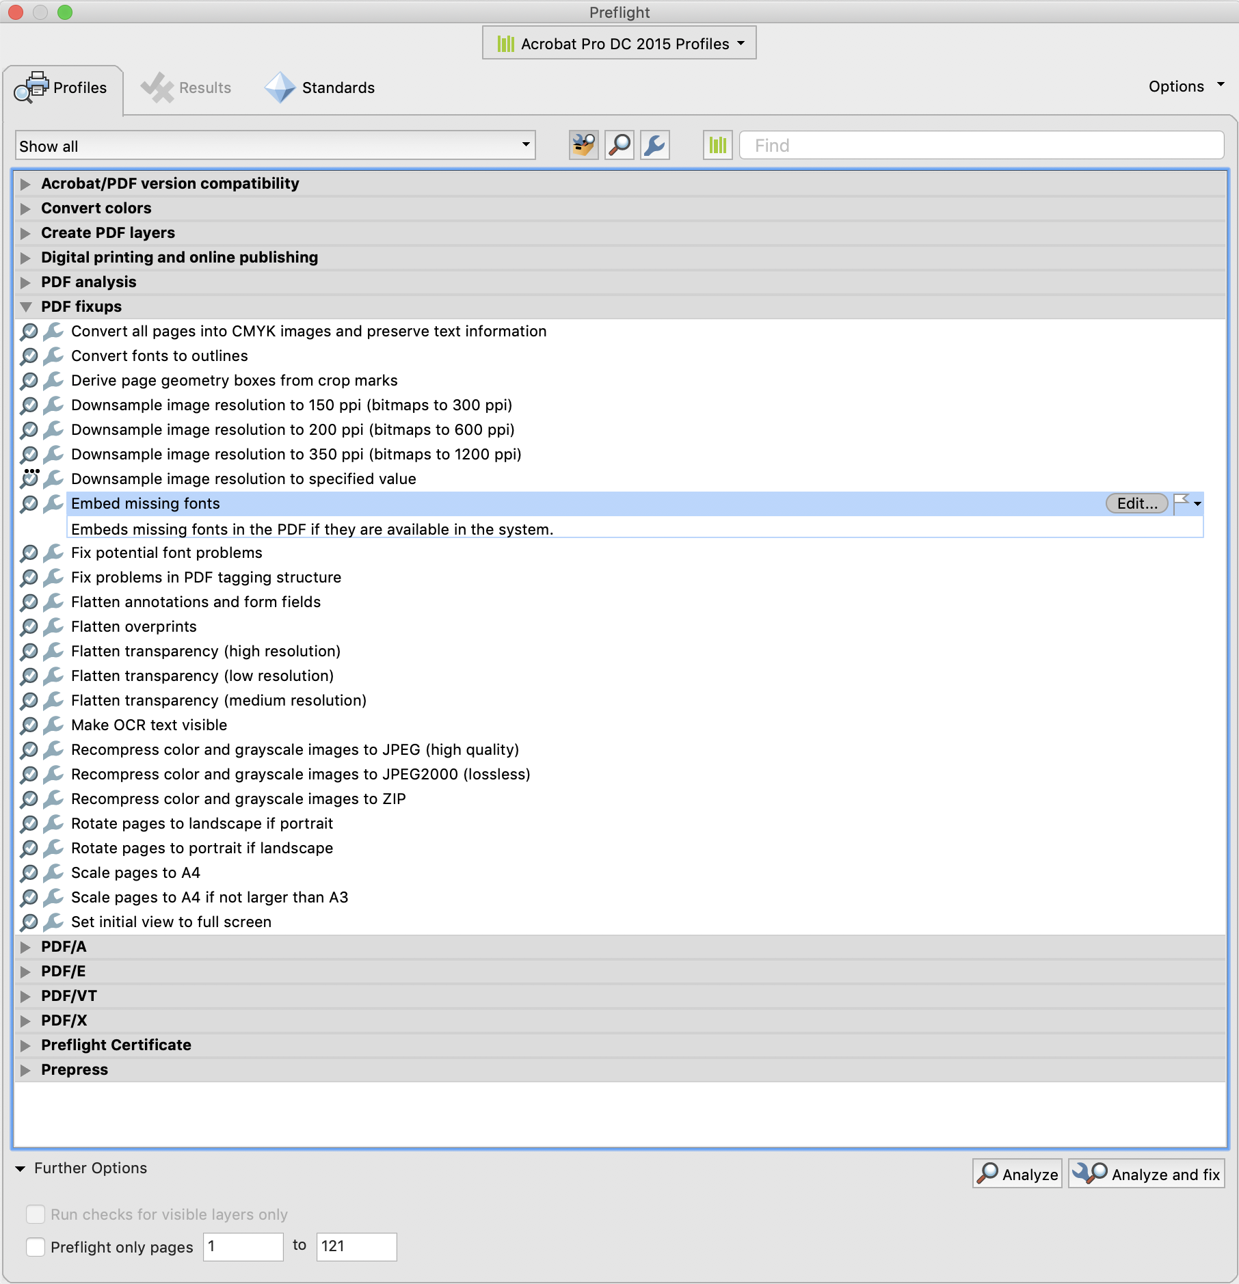This screenshot has width=1239, height=1284.
Task: Click the Edit button for Embed missing fonts
Action: pyautogui.click(x=1135, y=504)
